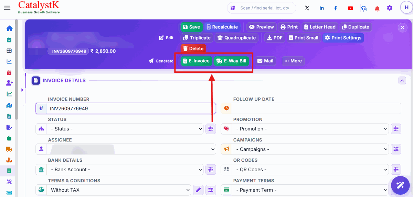Open the notifications bell
Screen dimensions: 413x197
click(x=377, y=8)
